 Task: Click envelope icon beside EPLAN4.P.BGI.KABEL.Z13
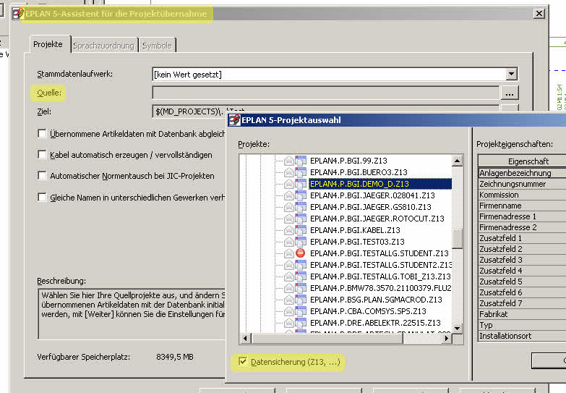288,230
